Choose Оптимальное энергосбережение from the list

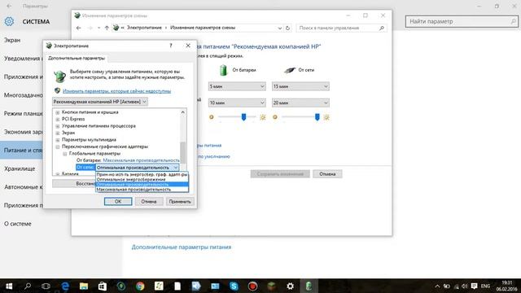click(x=142, y=179)
